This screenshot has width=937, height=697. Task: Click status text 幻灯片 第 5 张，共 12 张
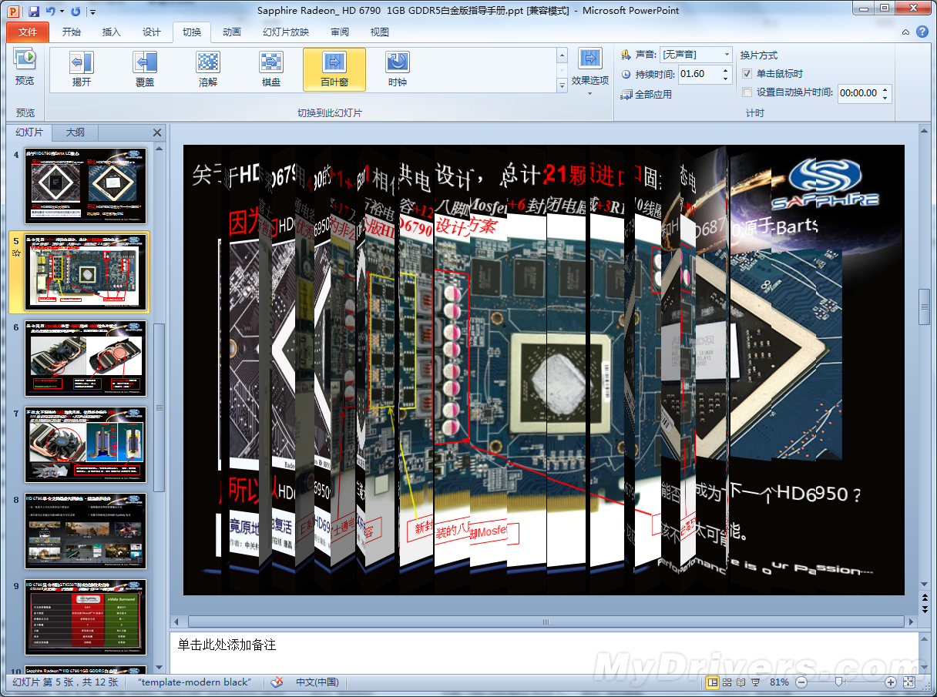65,682
